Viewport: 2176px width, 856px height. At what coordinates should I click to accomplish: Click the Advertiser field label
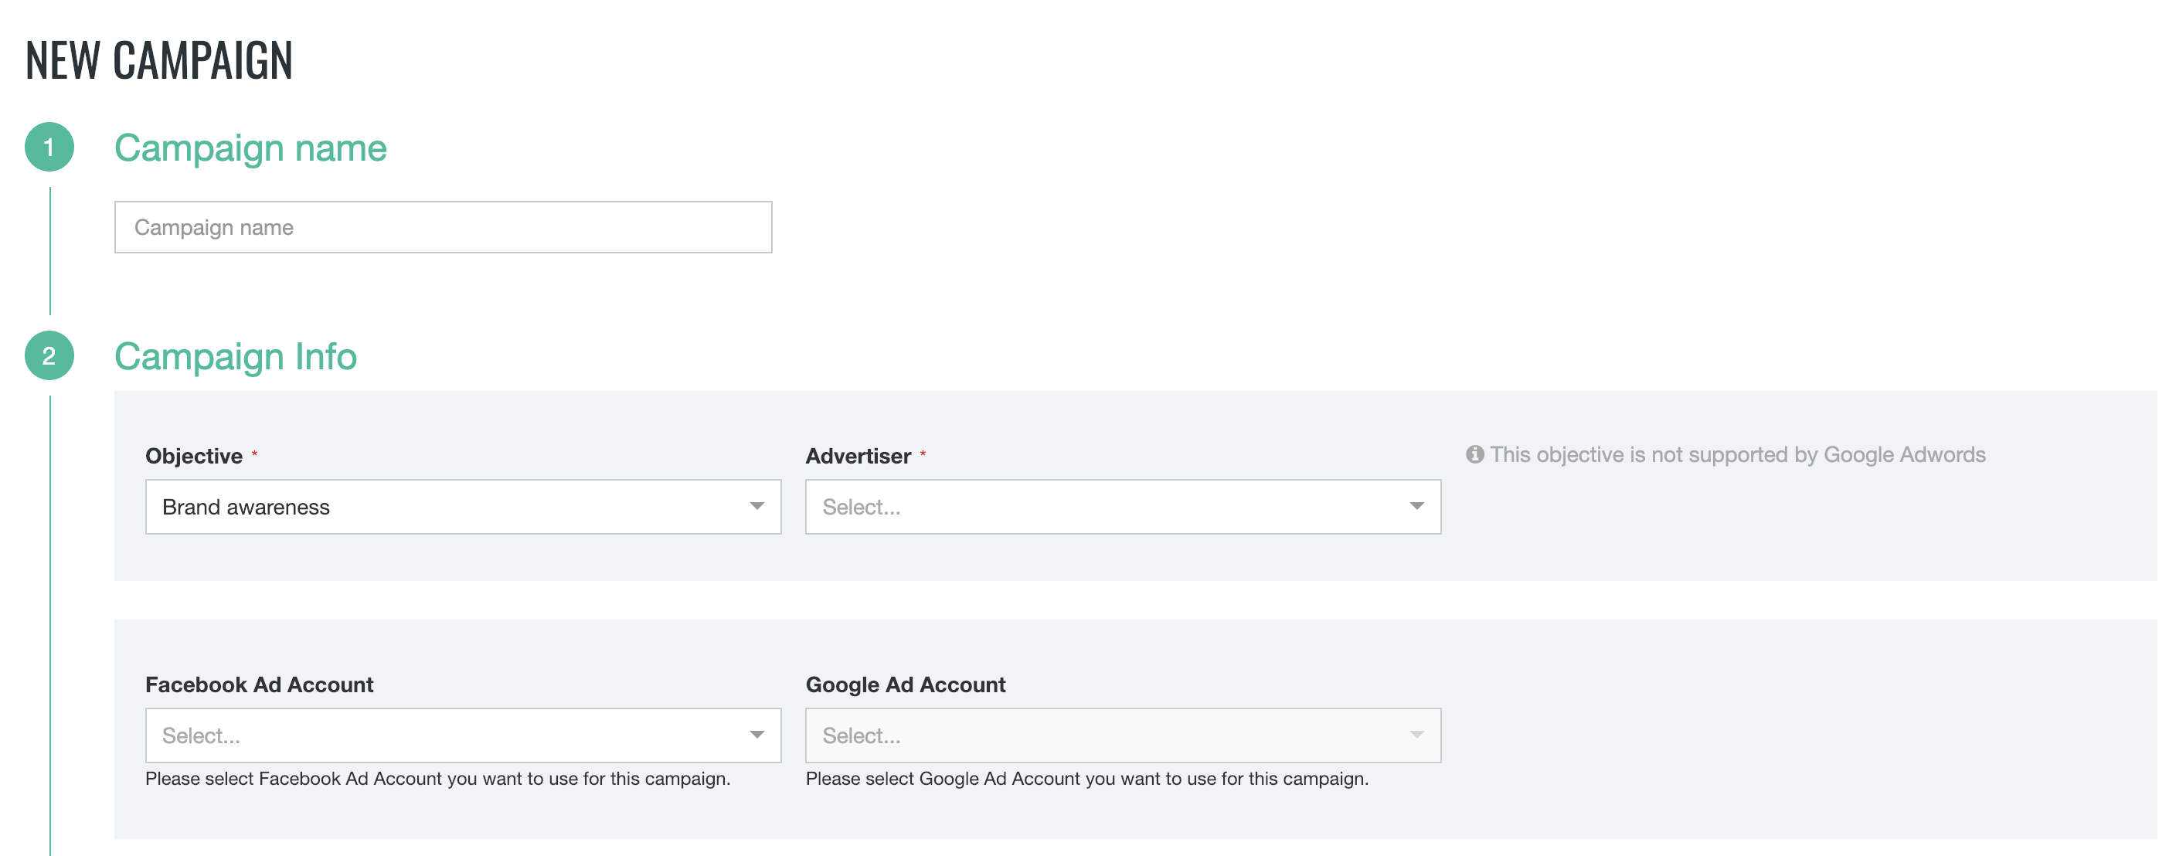point(858,456)
